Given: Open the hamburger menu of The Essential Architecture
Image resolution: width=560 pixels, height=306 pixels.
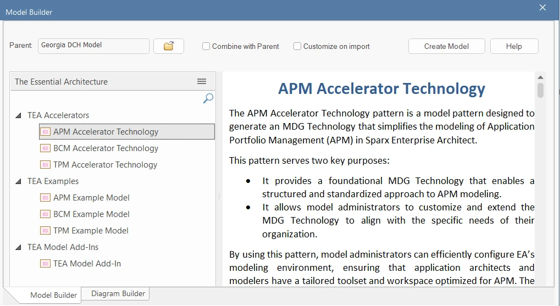Looking at the screenshot, I should click(202, 81).
